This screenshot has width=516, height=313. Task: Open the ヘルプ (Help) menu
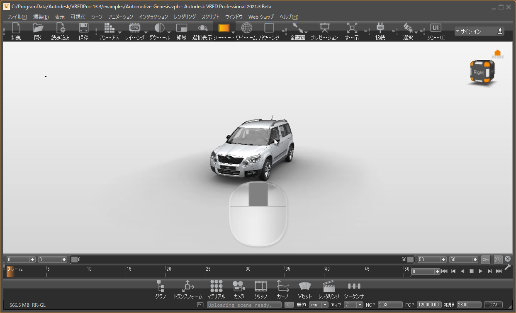[289, 17]
